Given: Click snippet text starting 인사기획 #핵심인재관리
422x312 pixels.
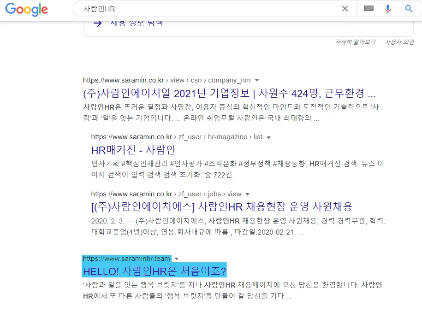Looking at the screenshot, I should tap(238, 169).
